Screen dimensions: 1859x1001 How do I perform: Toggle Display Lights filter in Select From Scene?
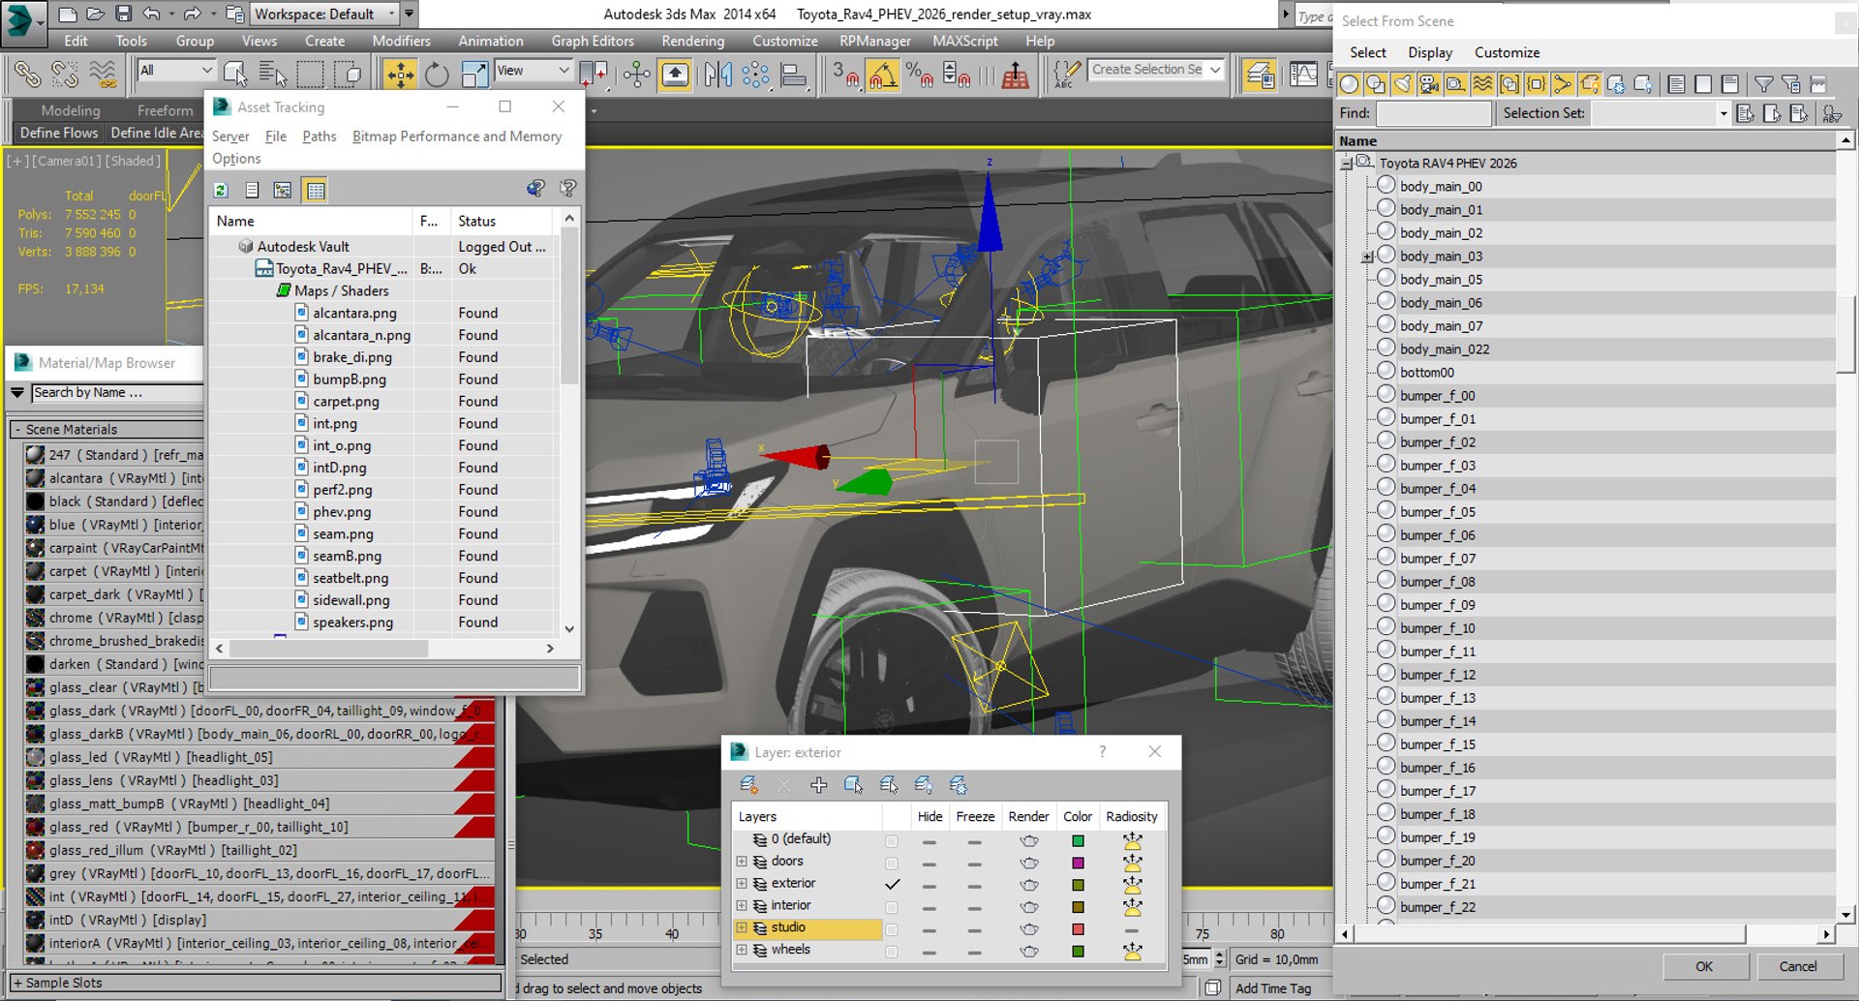[x=1402, y=84]
